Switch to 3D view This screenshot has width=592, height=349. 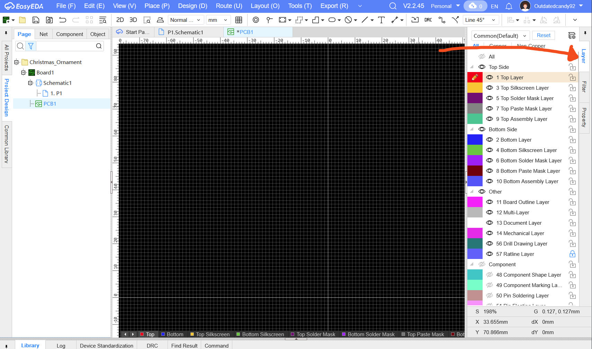click(x=133, y=20)
